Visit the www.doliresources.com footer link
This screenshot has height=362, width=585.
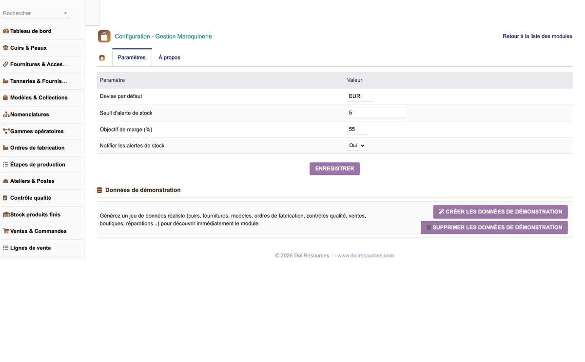(366, 255)
